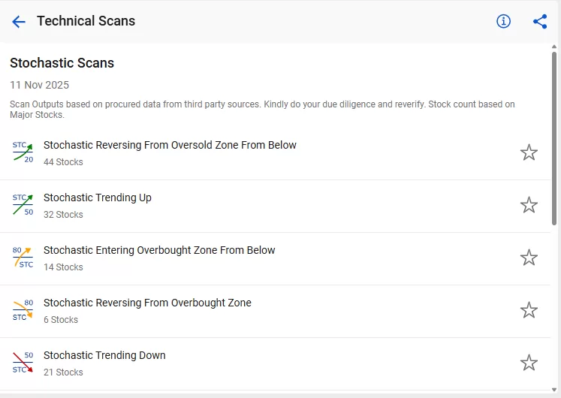Star the Stochastic Trending Down scan
Image resolution: width=561 pixels, height=398 pixels.
[529, 363]
